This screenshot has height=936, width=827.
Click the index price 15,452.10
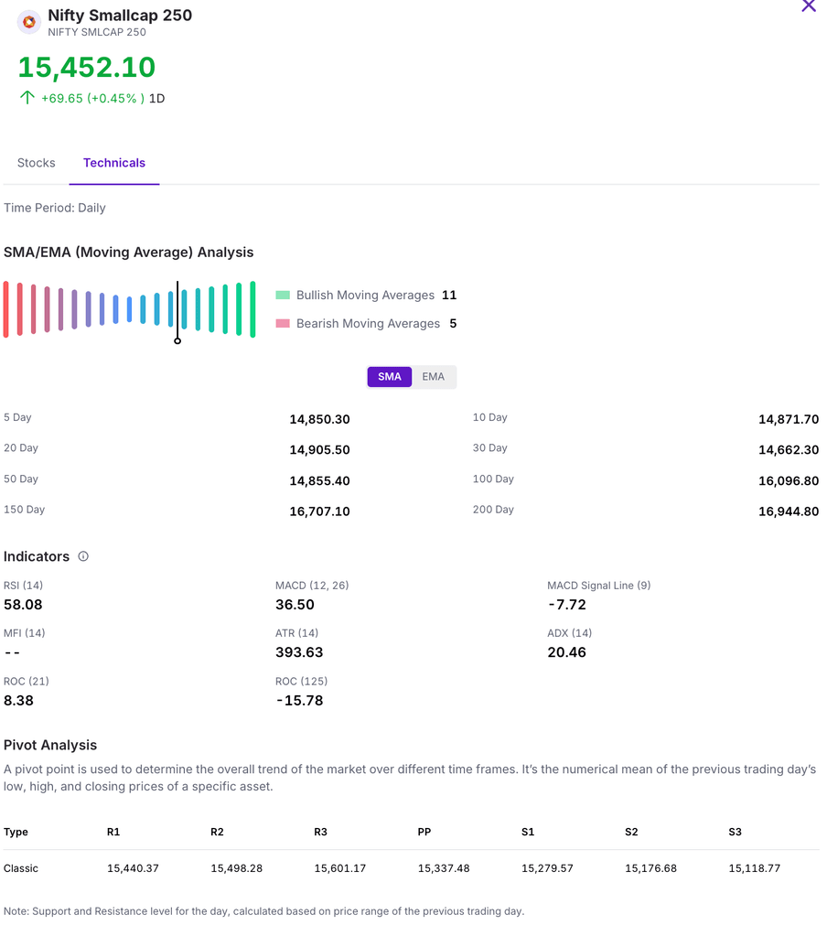(x=87, y=67)
